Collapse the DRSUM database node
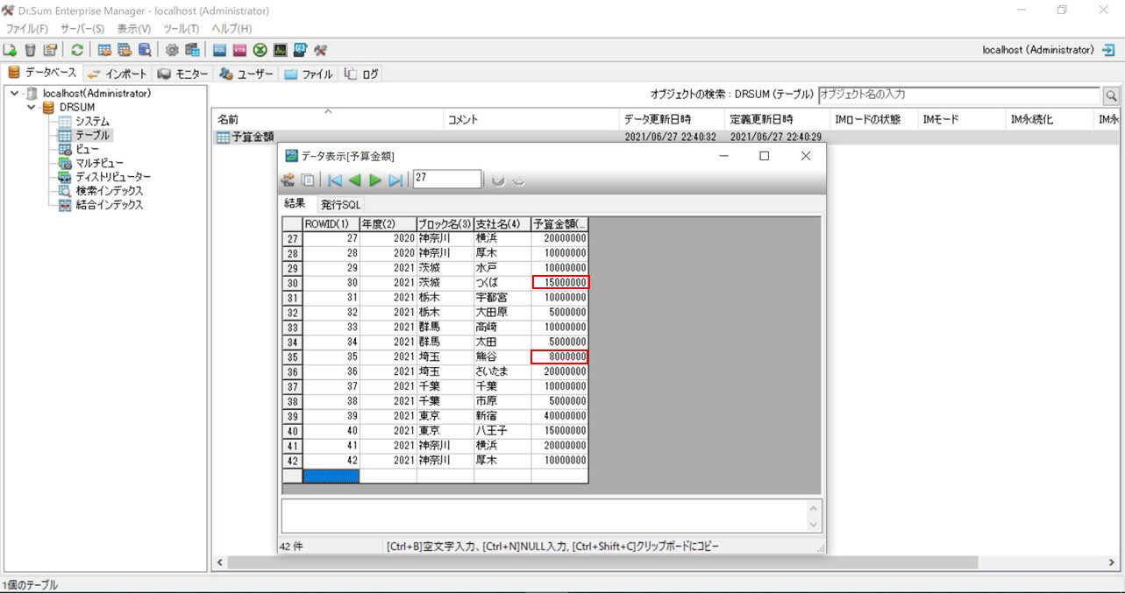 (32, 108)
